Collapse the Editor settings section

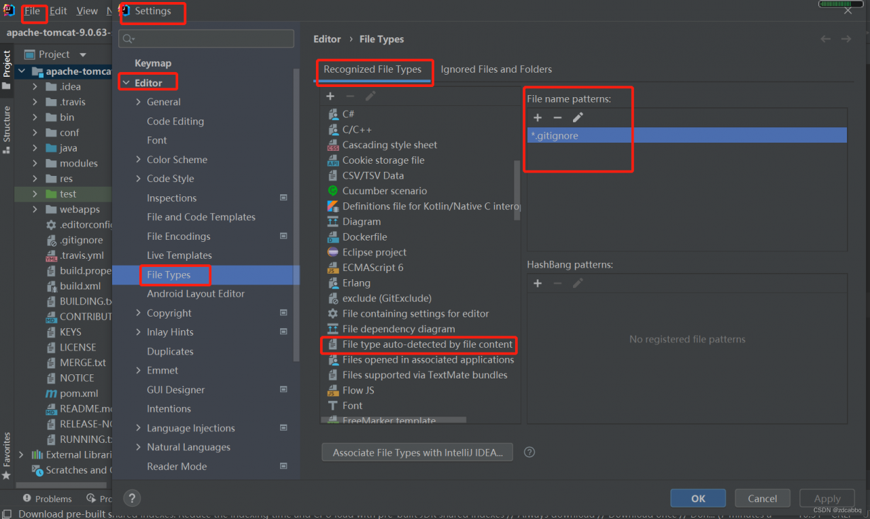pos(126,83)
